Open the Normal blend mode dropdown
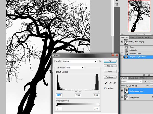 pos(131,82)
